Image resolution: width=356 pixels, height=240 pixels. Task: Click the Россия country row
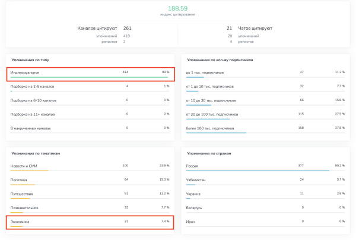pos(265,165)
